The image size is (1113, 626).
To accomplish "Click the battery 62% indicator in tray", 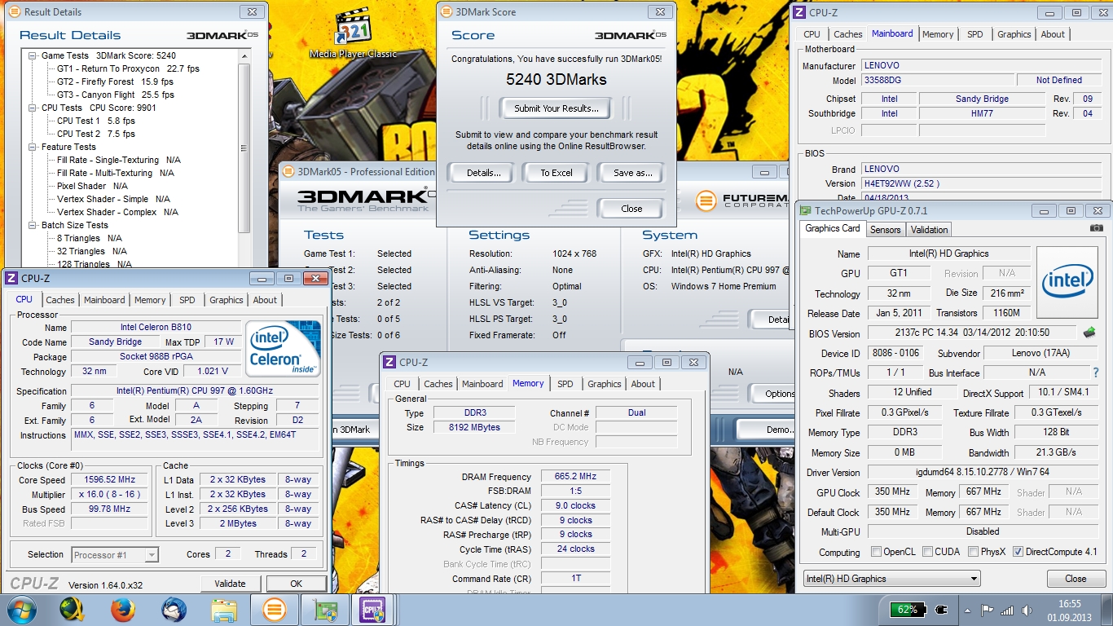I will [908, 610].
